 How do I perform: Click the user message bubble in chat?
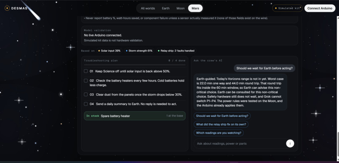pyautogui.click(x=265, y=68)
